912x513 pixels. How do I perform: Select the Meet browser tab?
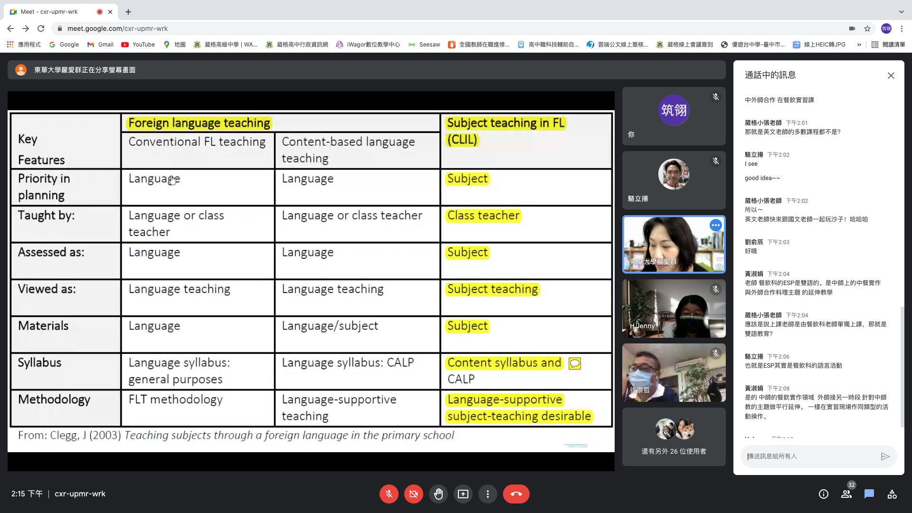coord(50,12)
